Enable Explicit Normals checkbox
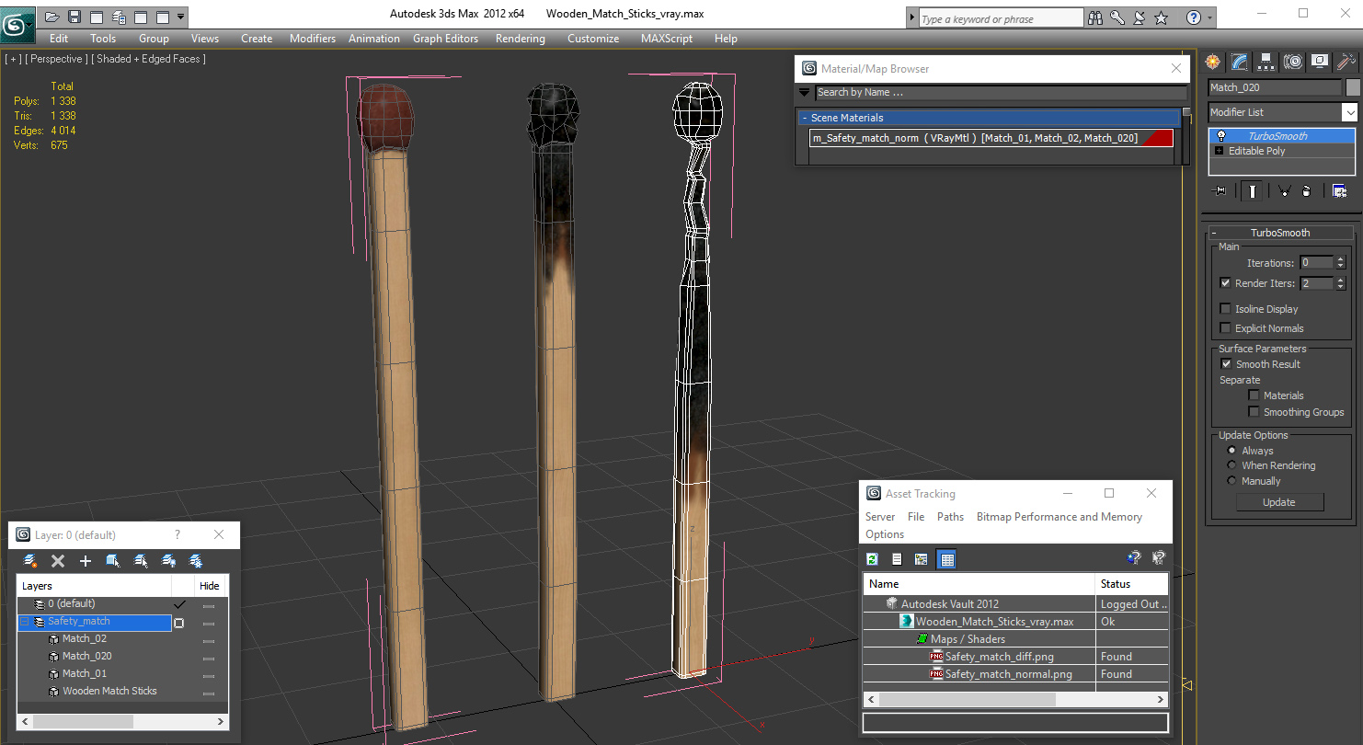 pyautogui.click(x=1225, y=328)
